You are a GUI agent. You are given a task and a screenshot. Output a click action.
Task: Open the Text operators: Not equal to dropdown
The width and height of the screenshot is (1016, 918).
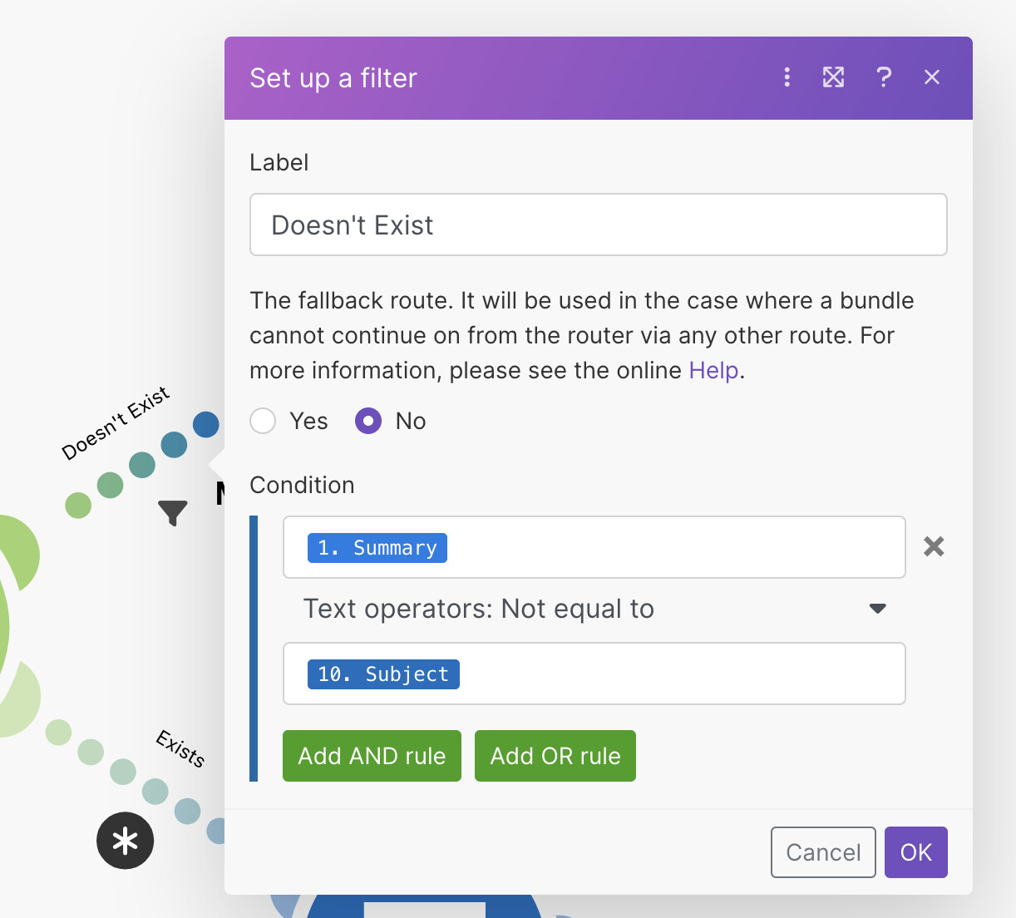pos(594,609)
